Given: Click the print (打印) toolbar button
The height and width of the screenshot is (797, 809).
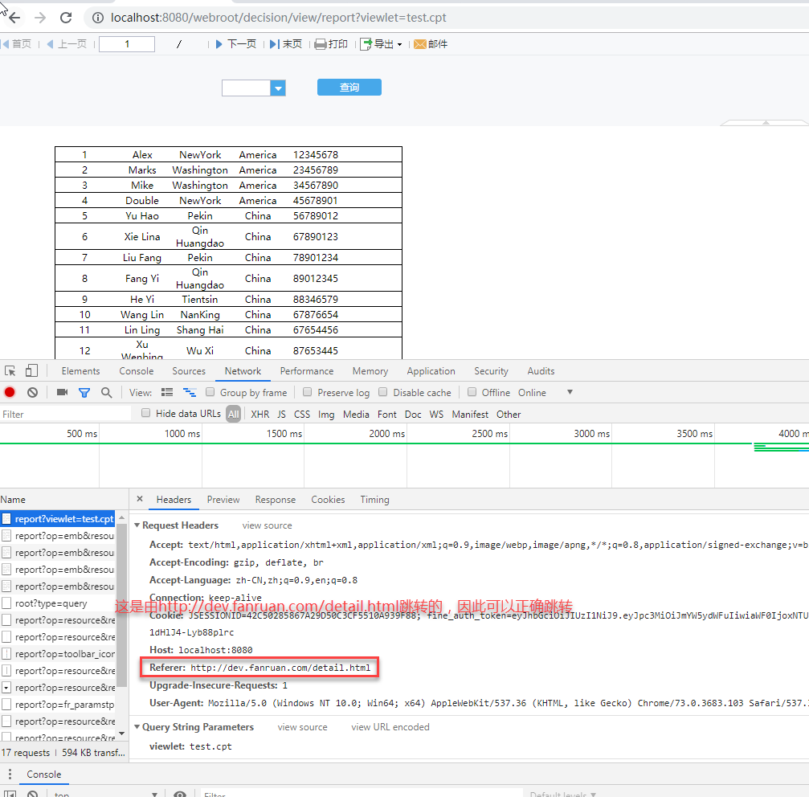Looking at the screenshot, I should (x=331, y=44).
